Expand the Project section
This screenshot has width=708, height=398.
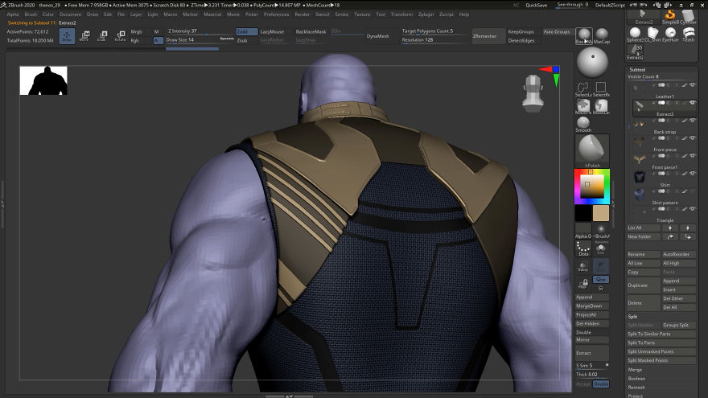635,396
